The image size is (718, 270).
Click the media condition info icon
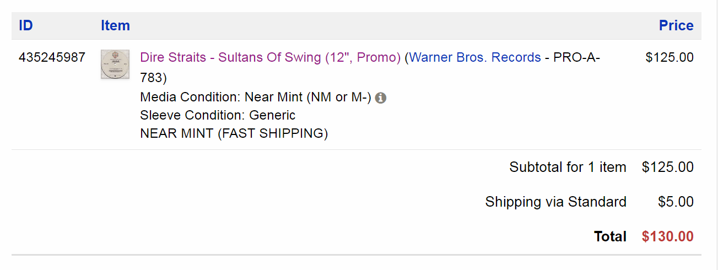381,98
